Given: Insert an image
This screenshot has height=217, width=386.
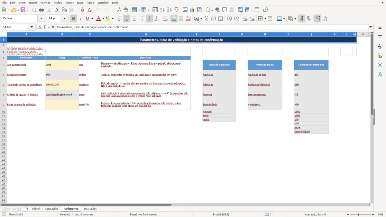Looking at the screenshot, I should [185, 10].
